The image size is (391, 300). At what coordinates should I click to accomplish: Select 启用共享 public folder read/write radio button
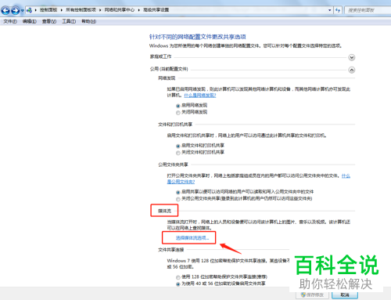click(178, 192)
